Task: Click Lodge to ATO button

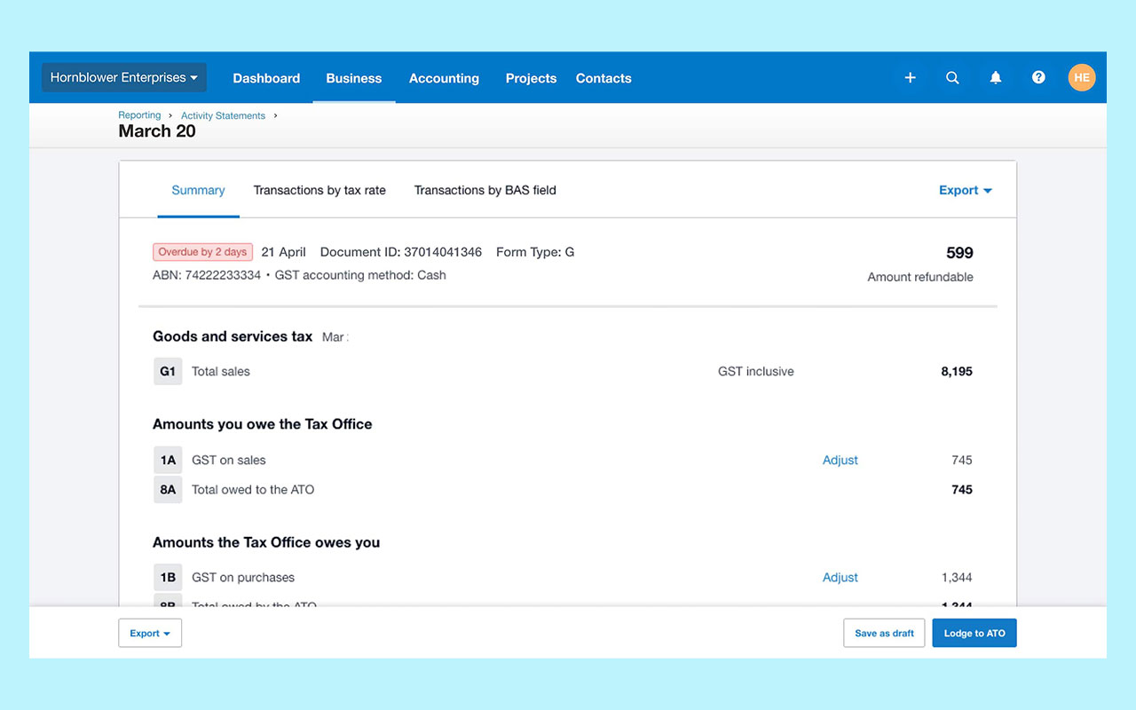Action: 974,633
